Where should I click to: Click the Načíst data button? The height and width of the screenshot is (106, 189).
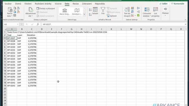click(x=10, y=12)
